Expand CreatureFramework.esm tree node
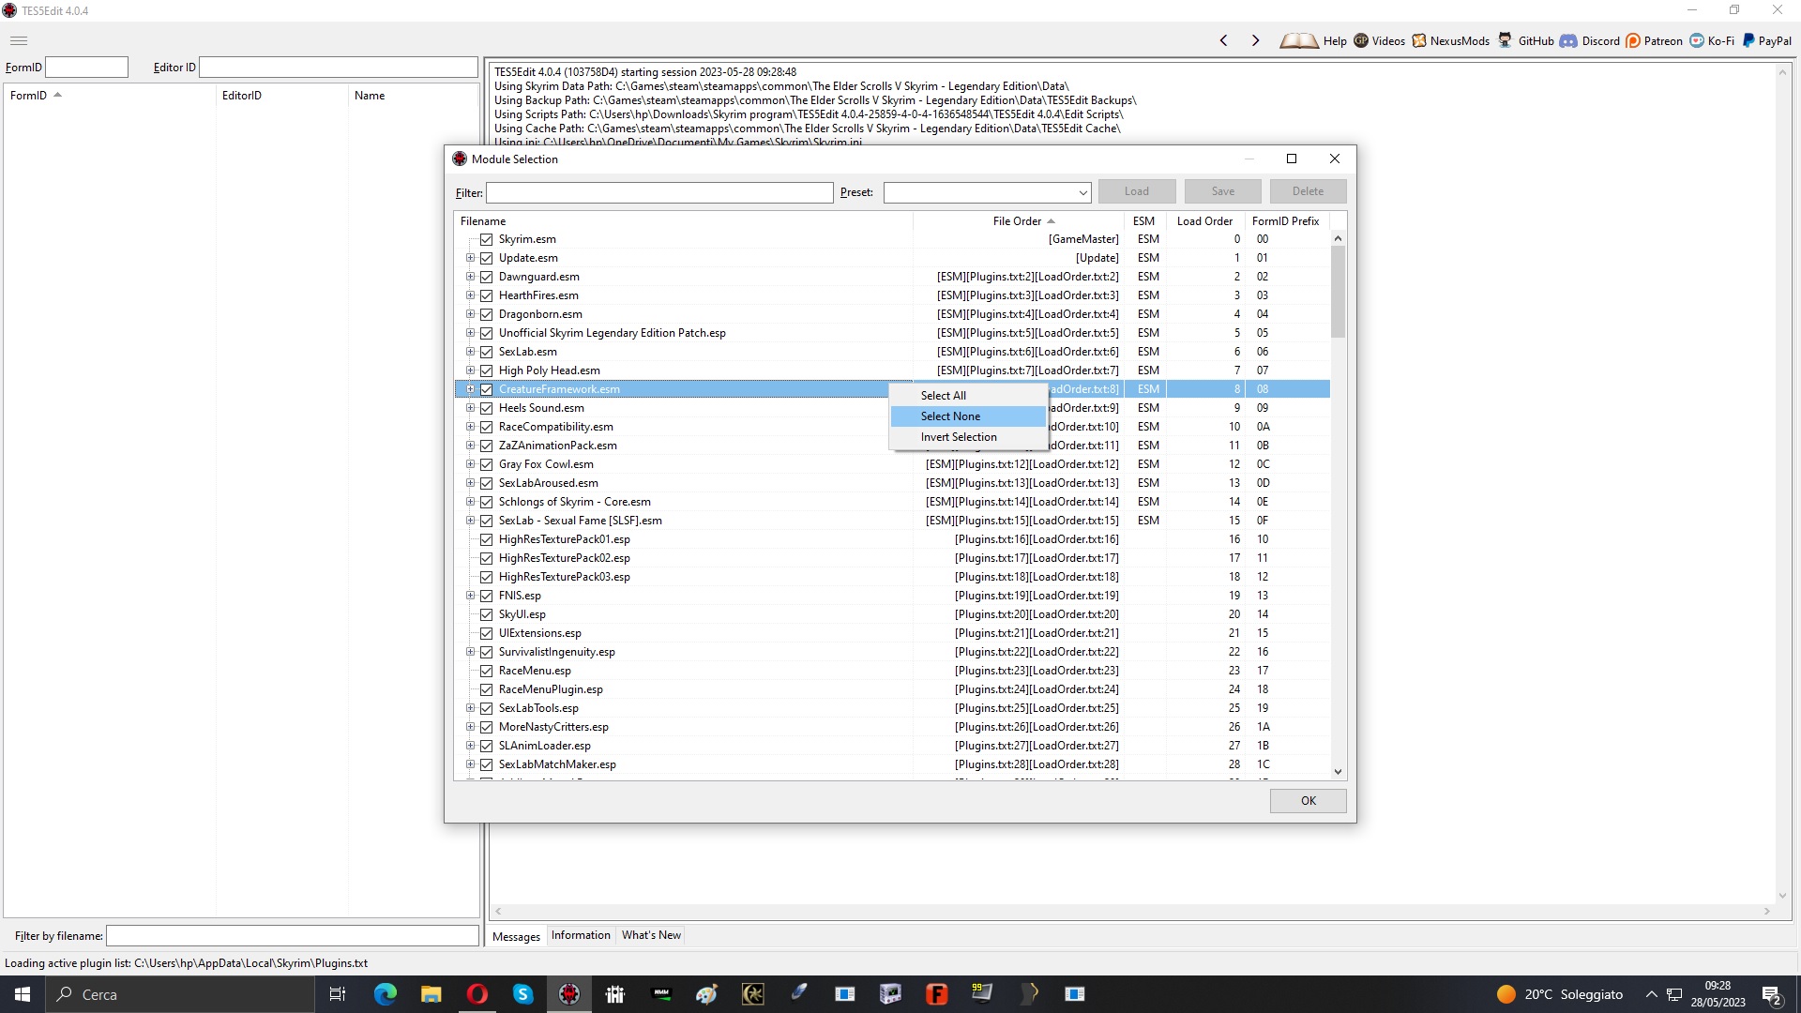Image resolution: width=1801 pixels, height=1013 pixels. [x=470, y=389]
